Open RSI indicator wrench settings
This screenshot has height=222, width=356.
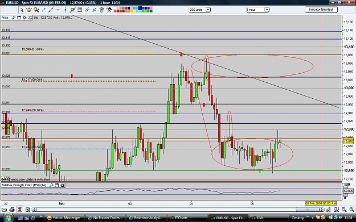51,185
